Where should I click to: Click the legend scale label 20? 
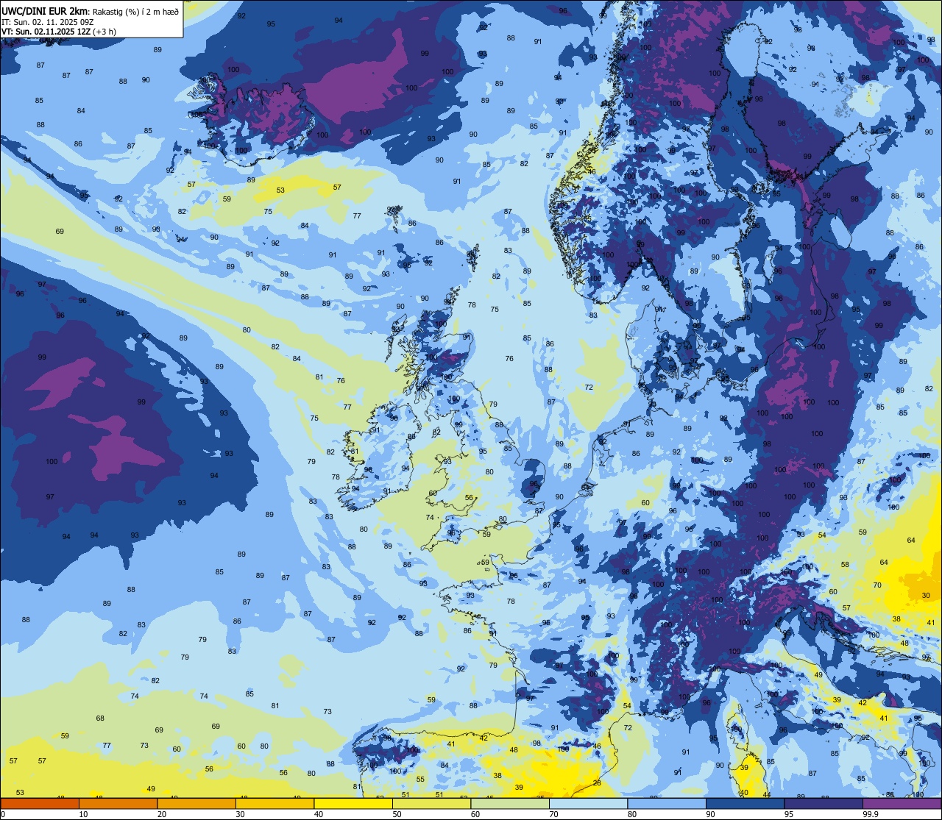pyautogui.click(x=162, y=814)
